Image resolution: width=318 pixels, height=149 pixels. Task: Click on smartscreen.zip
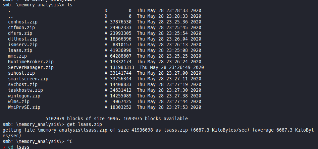[x=28, y=79]
